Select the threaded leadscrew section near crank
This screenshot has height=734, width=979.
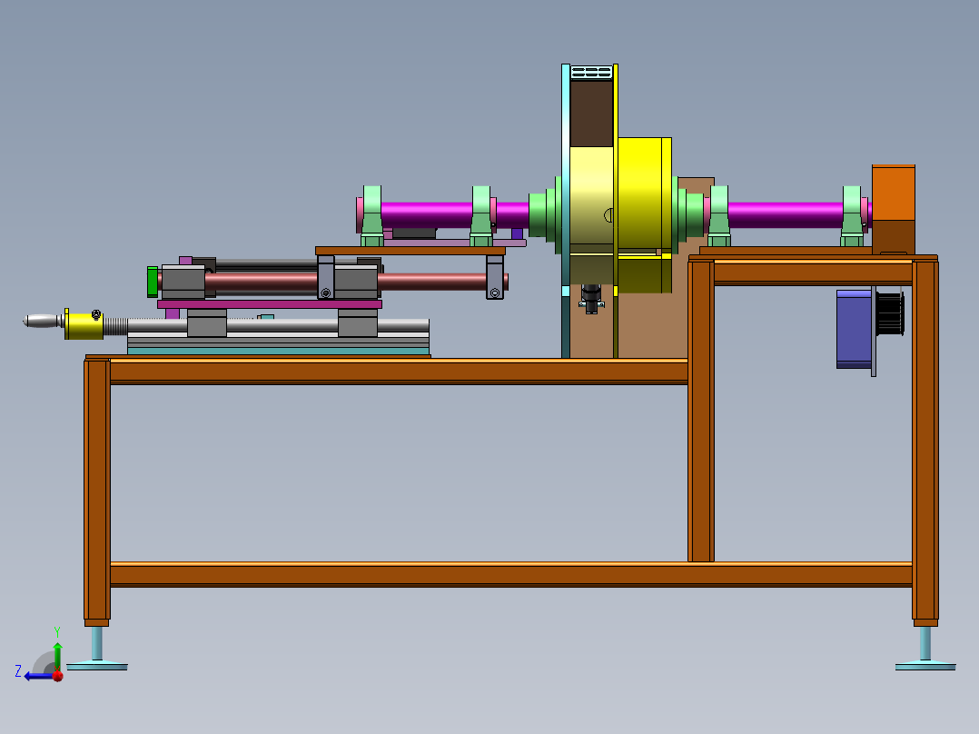115,325
